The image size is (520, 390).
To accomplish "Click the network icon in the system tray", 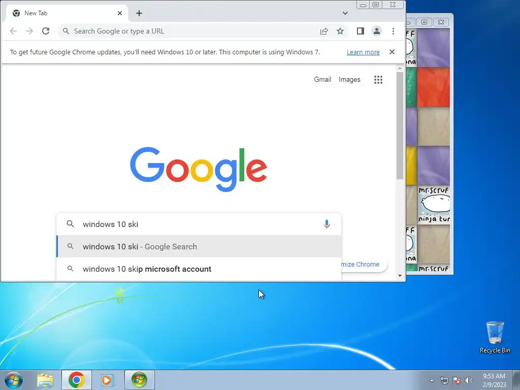I will (444, 381).
